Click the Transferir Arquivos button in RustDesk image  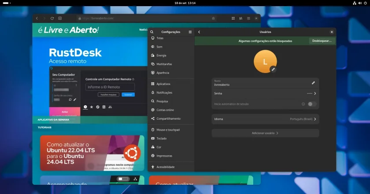point(108,95)
